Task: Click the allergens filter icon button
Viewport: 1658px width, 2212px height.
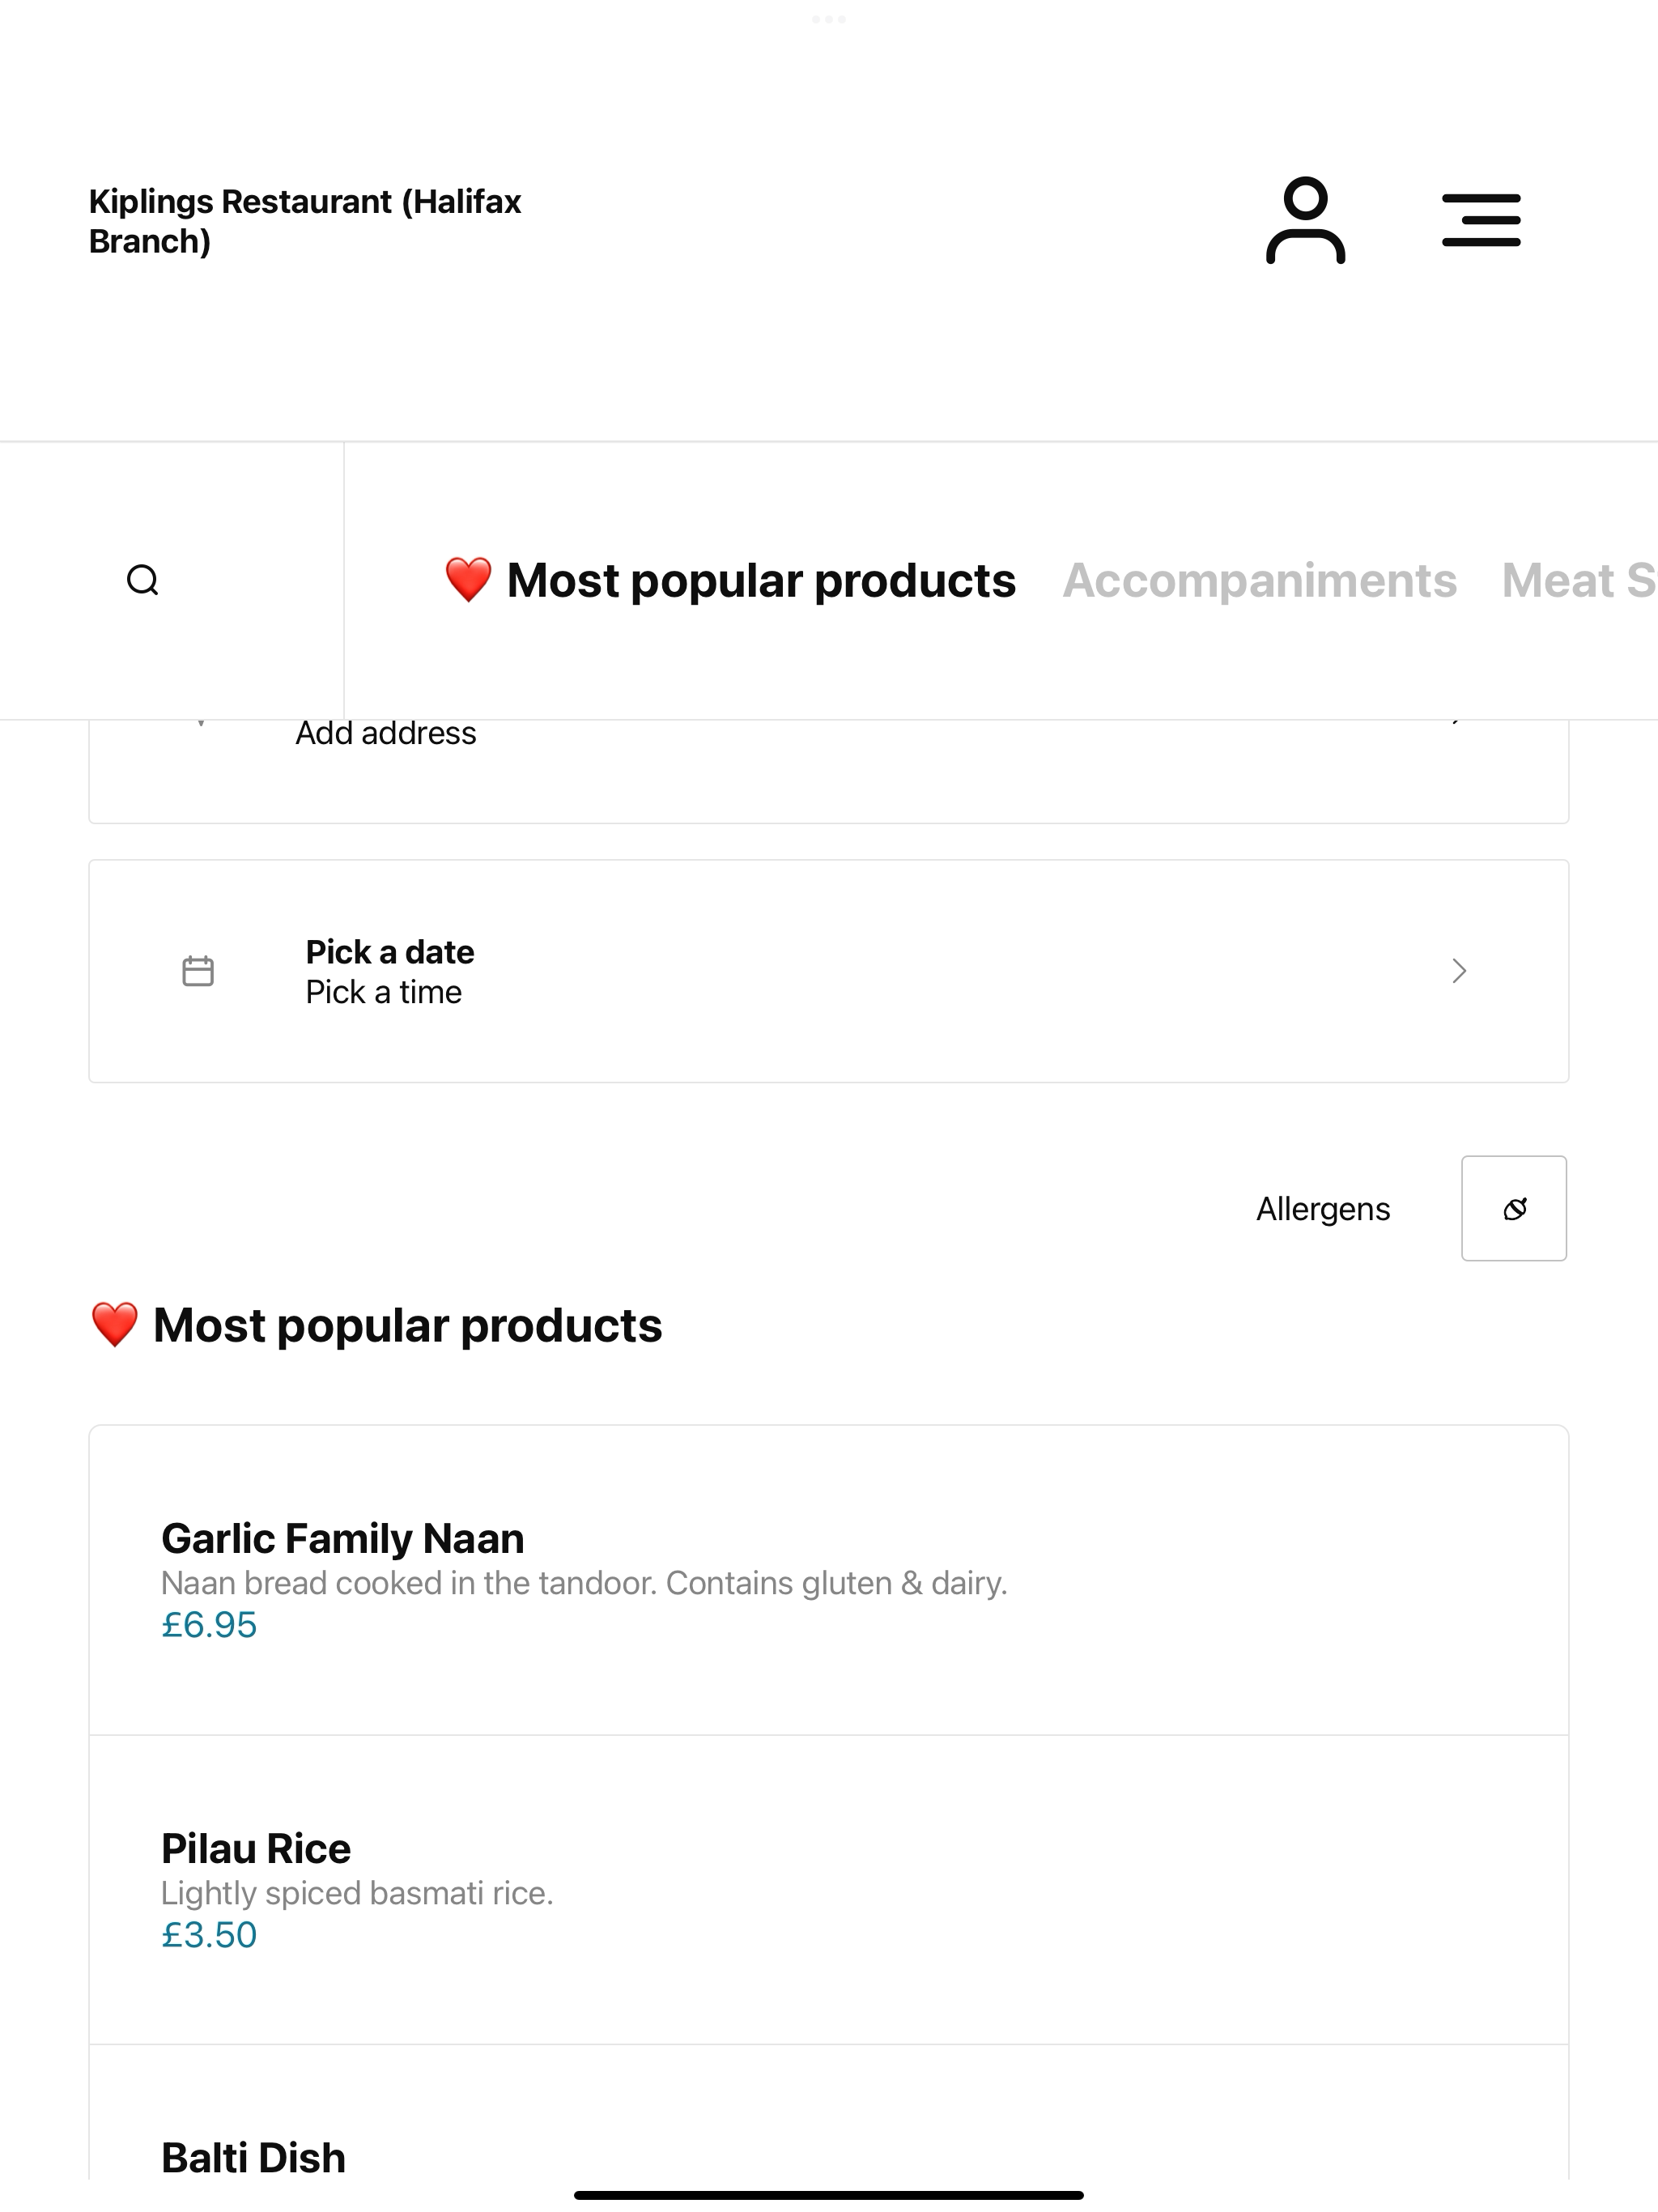Action: click(x=1514, y=1208)
